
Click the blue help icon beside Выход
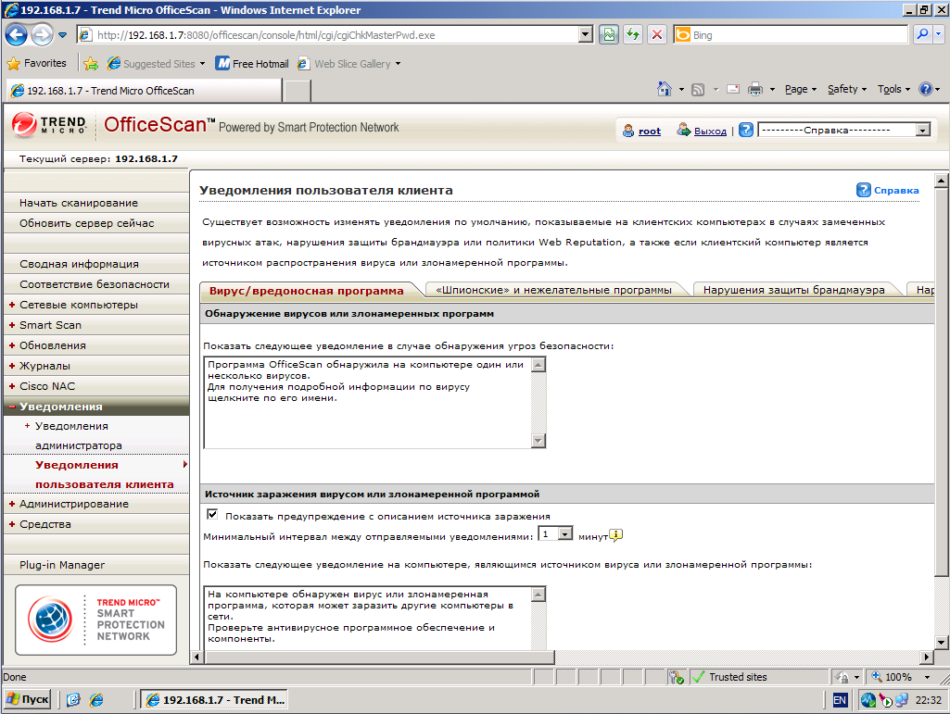tap(746, 131)
